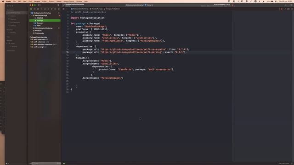Open the Debug navigator icon
This screenshot has height=165, width=294.
click(52, 9)
